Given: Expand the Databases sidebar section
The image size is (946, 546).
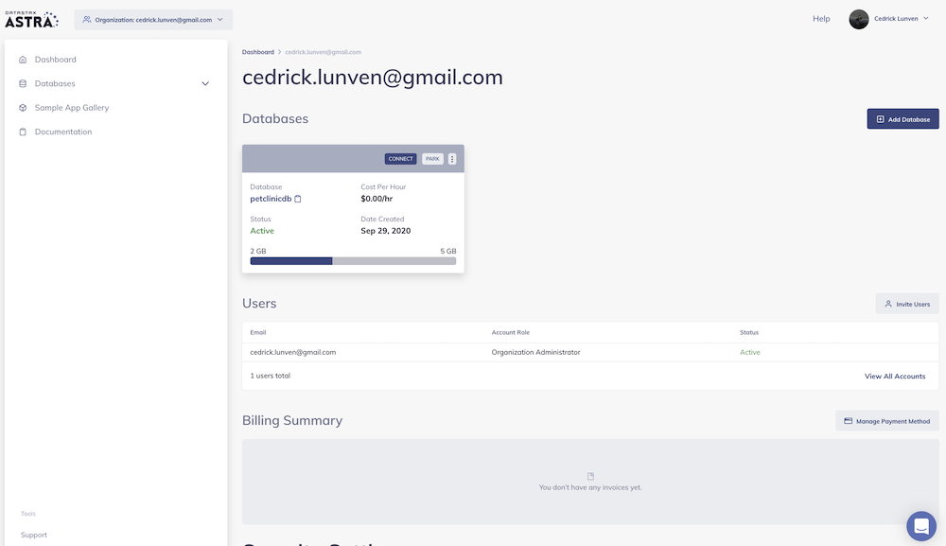Looking at the screenshot, I should (205, 84).
